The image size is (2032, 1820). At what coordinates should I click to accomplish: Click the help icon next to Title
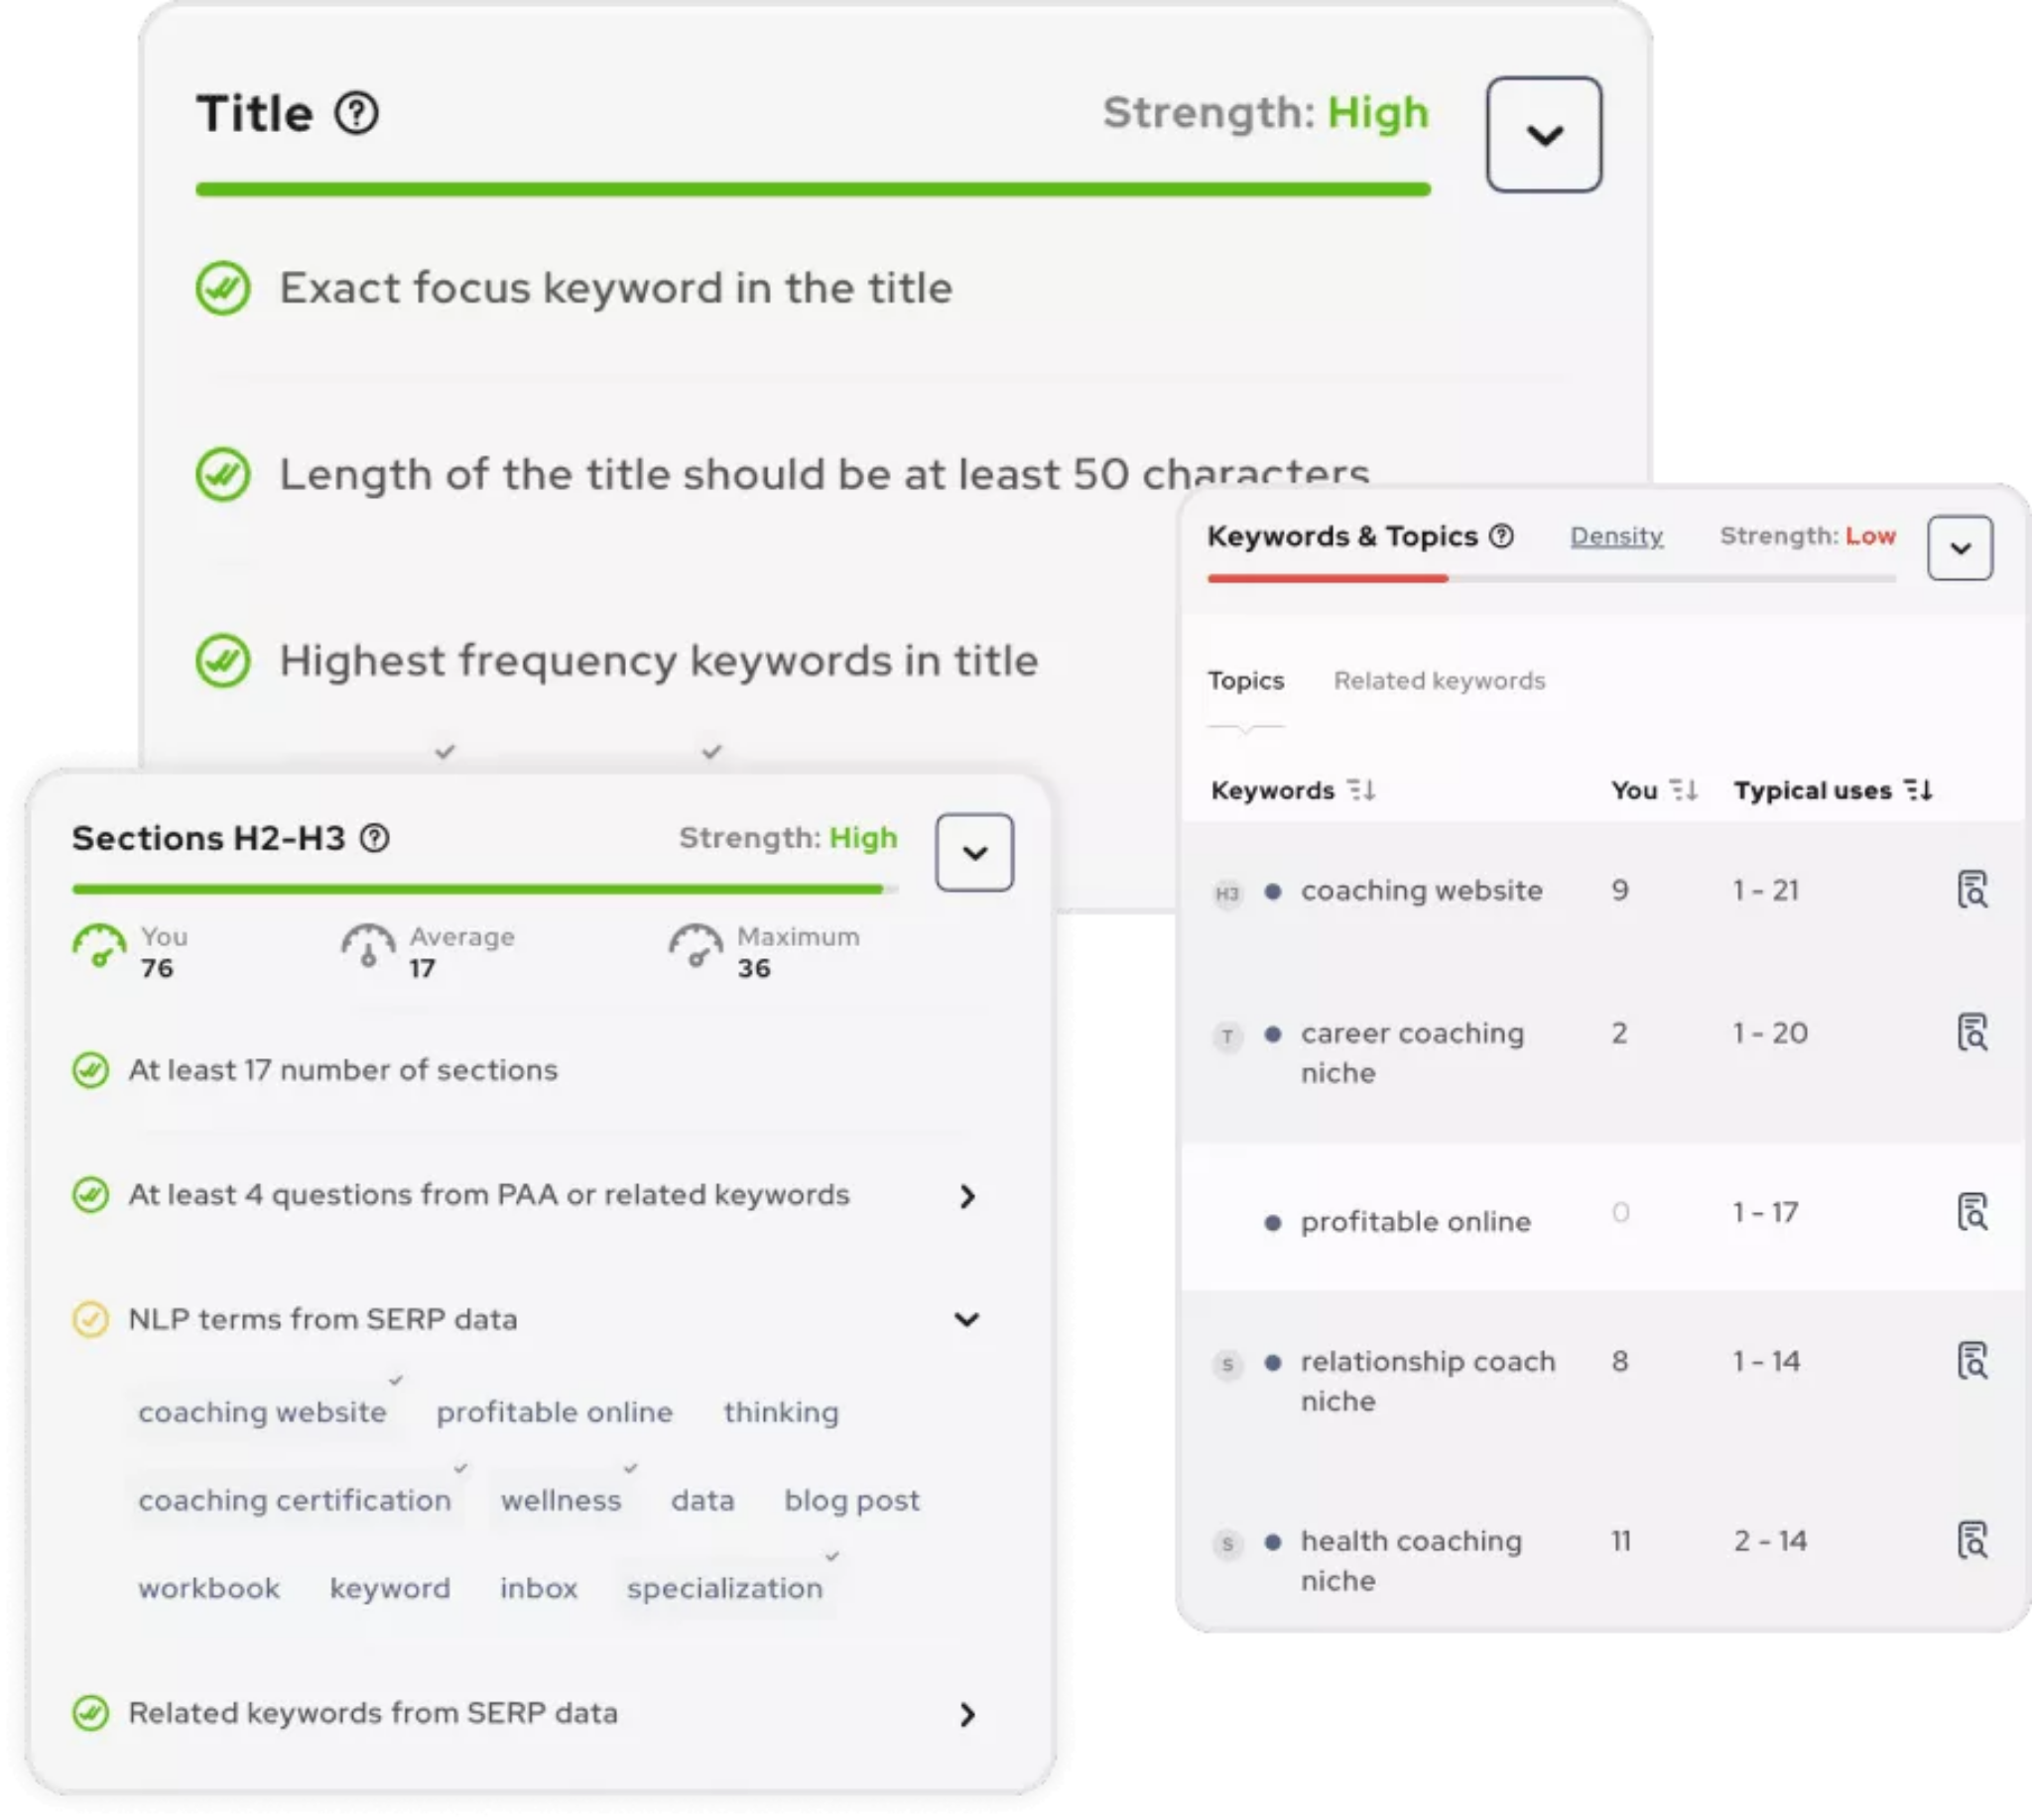coord(356,113)
